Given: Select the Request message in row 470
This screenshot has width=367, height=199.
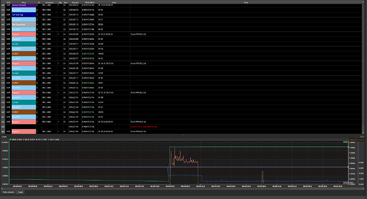Looking at the screenshot, I should [x=23, y=63].
